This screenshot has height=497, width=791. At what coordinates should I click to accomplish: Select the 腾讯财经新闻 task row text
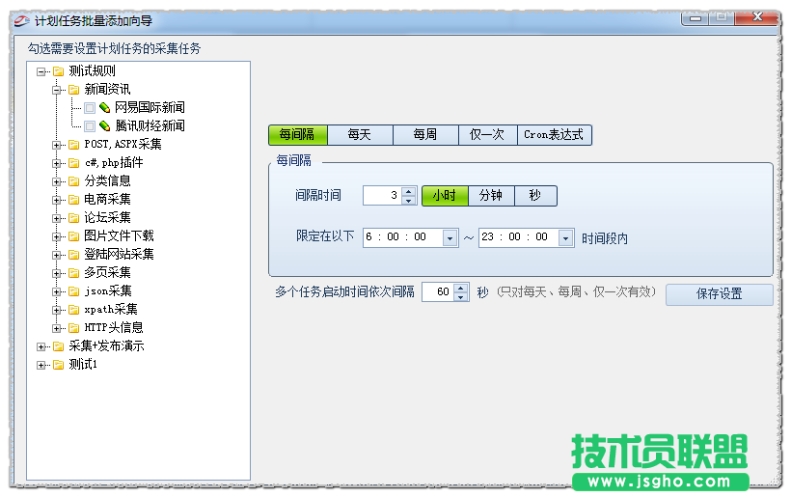coord(150,125)
